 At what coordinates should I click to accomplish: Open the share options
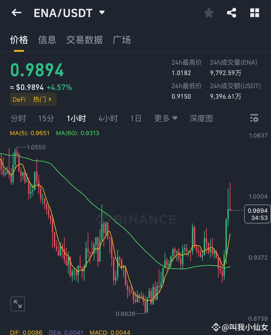pos(232,12)
